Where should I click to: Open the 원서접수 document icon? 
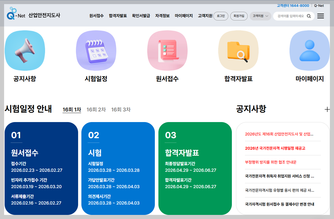coord(167,50)
